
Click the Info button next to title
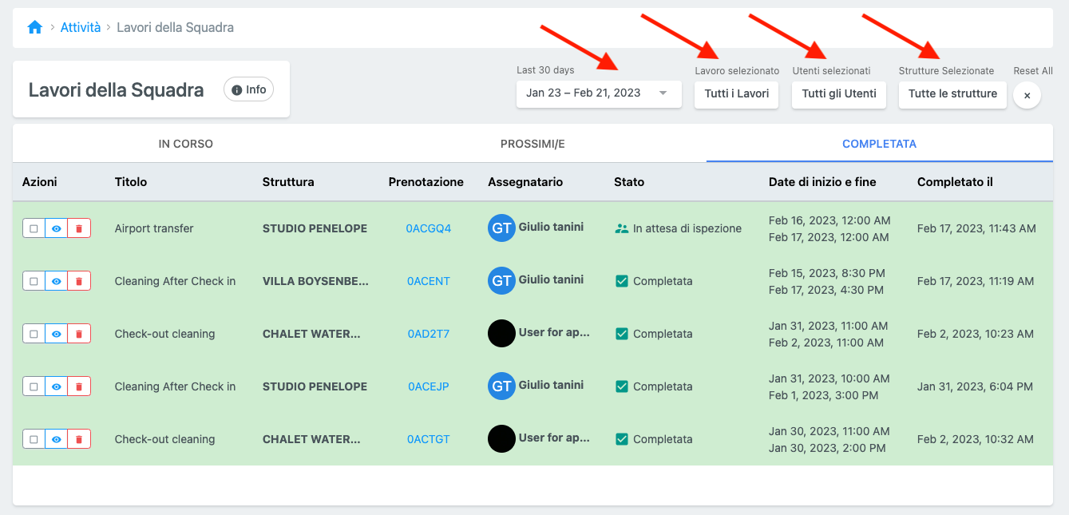[x=248, y=89]
